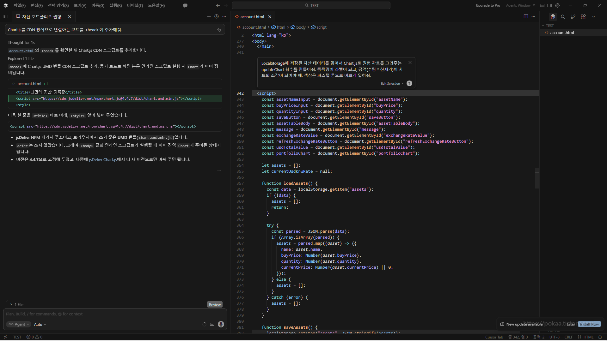This screenshot has width=607, height=341.
Task: Open chat panel more options menu
Action: 224,16
